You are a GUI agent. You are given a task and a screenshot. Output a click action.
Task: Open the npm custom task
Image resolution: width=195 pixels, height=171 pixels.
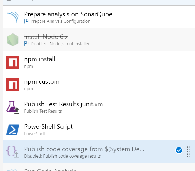point(42,82)
